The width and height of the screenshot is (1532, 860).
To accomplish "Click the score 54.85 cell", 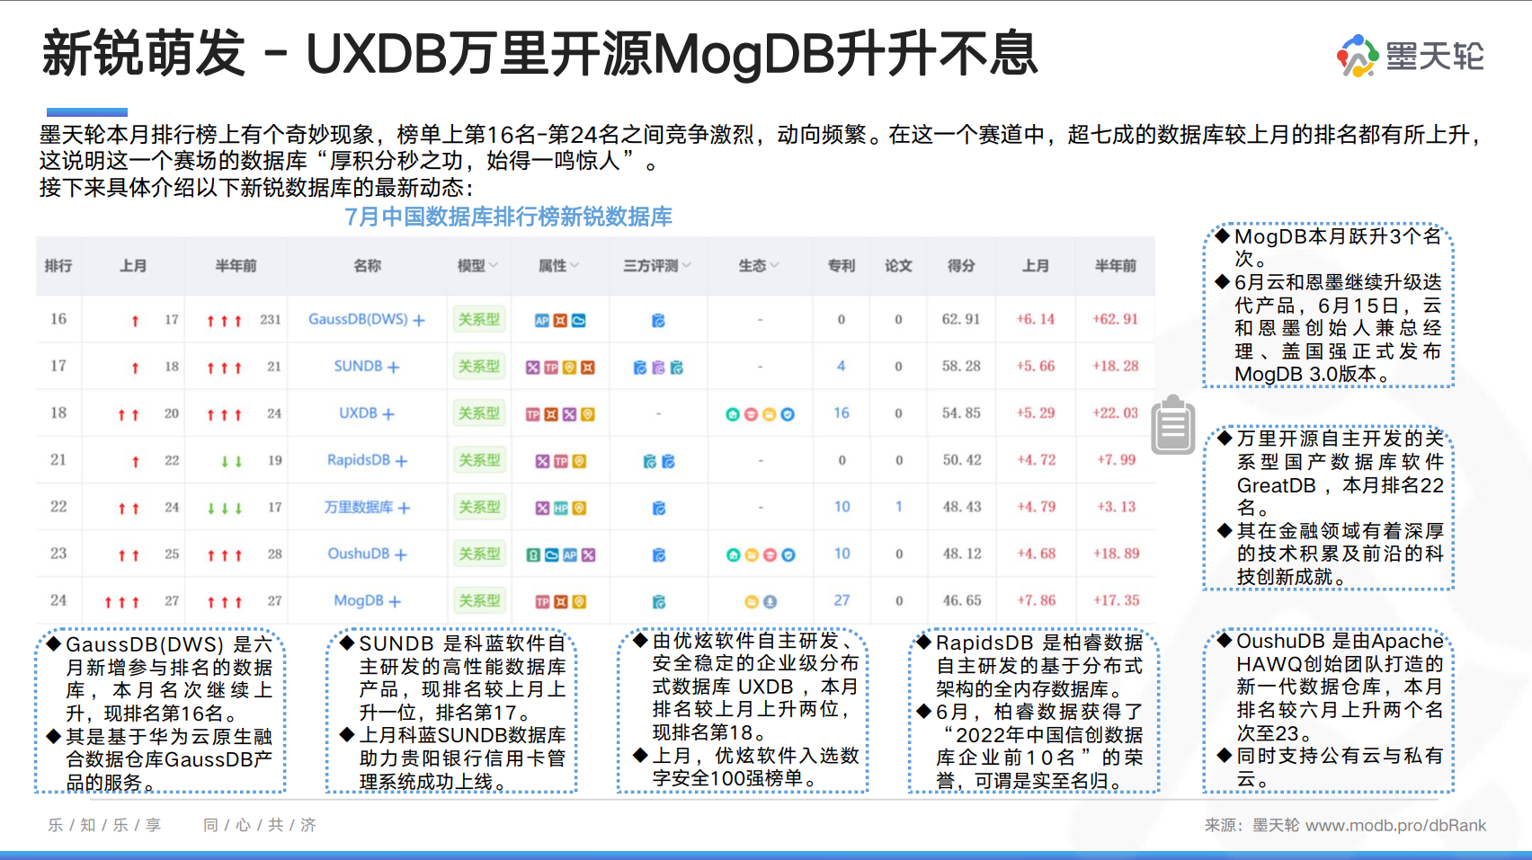I will tap(961, 412).
